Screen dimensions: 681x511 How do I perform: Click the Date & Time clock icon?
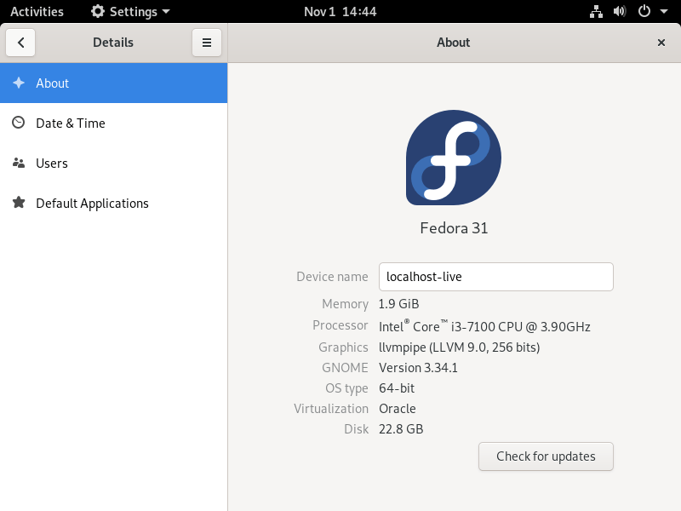point(18,123)
